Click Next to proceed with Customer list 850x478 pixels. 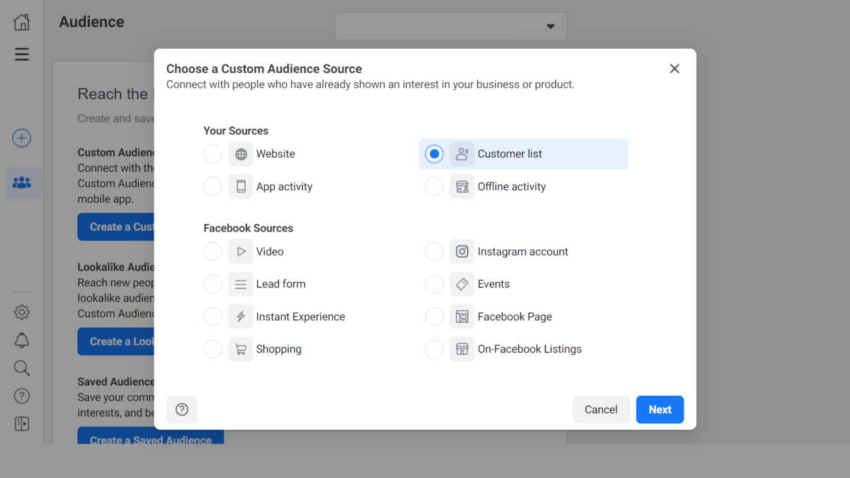click(x=659, y=409)
